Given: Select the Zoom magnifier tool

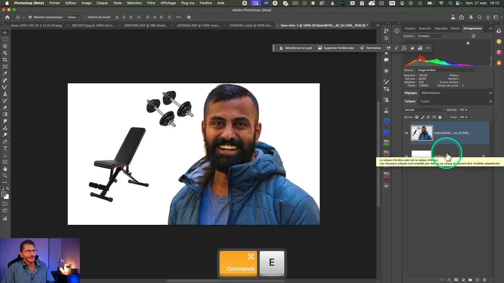Looking at the screenshot, I should pyautogui.click(x=5, y=176).
